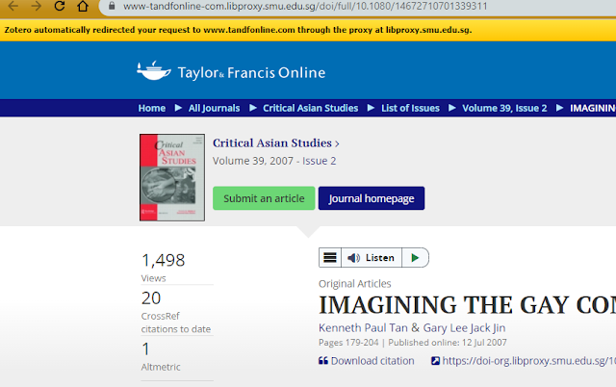The width and height of the screenshot is (616, 387).
Task: Click the padlock site security icon
Action: point(112,6)
